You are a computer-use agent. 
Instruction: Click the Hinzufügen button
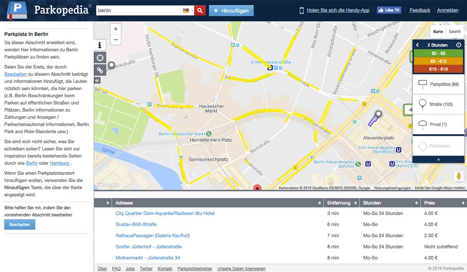[x=231, y=11]
